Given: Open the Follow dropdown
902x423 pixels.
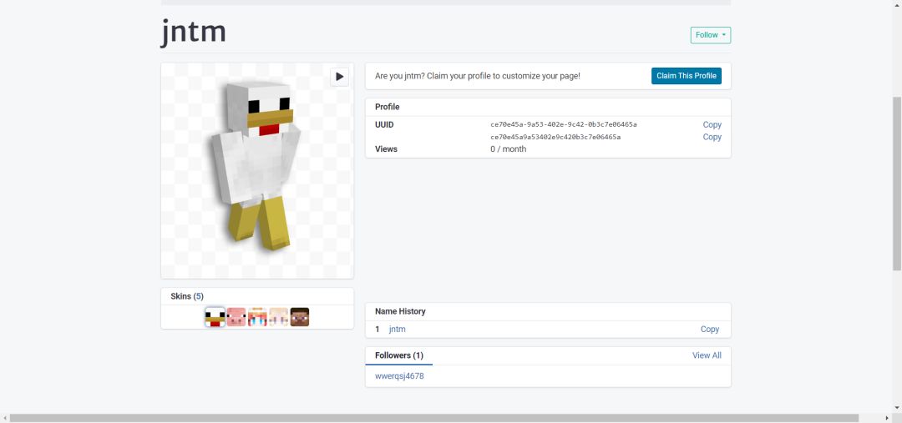Looking at the screenshot, I should pos(711,35).
